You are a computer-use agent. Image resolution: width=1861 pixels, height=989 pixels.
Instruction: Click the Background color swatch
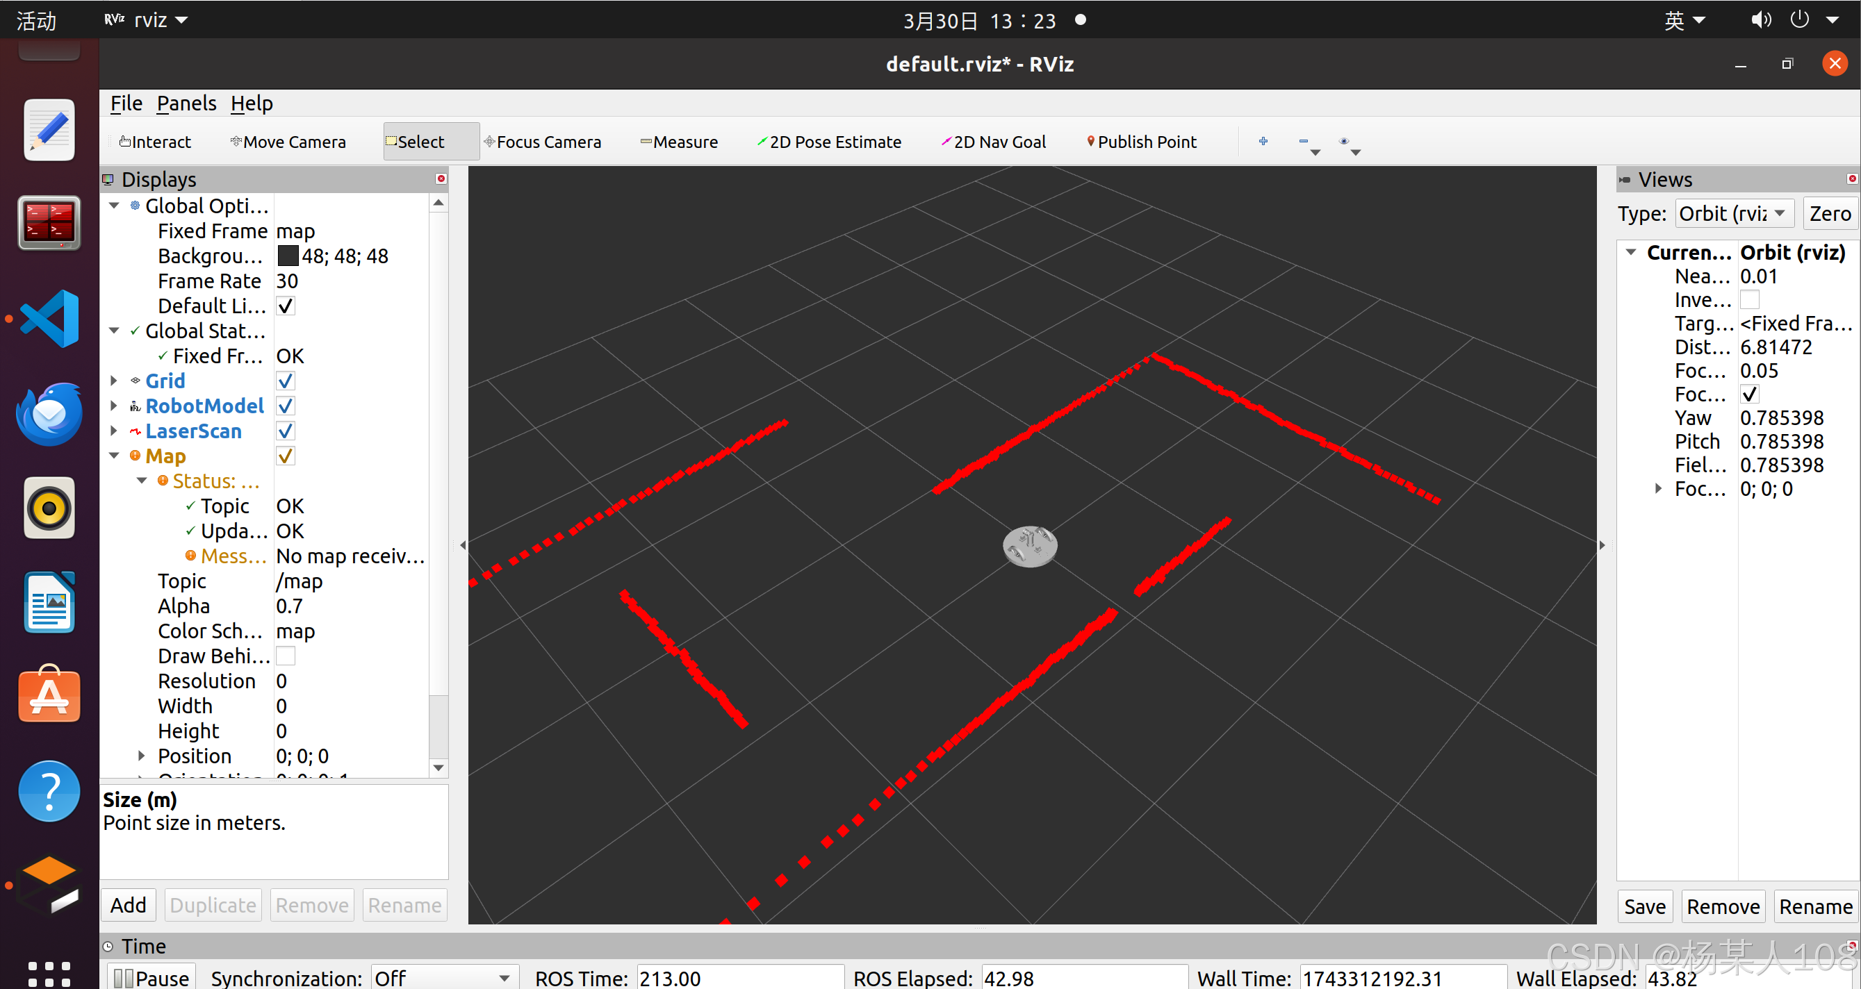pyautogui.click(x=288, y=256)
